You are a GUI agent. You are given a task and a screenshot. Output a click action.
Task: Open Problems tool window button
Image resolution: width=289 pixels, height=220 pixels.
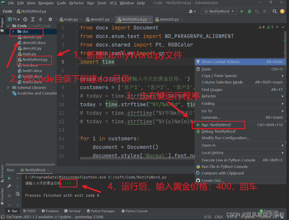pyautogui.click(x=50, y=211)
